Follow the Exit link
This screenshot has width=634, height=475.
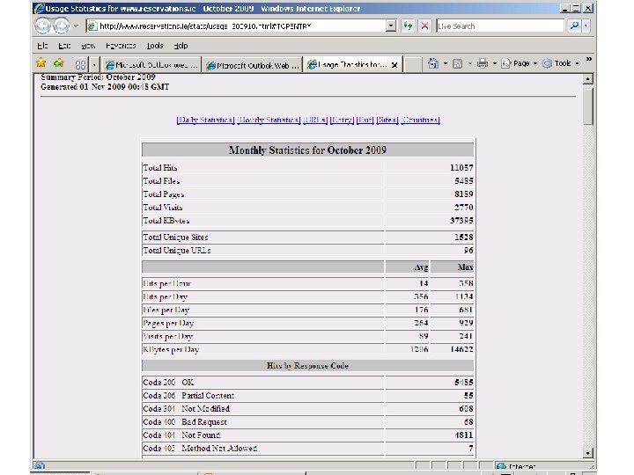click(365, 120)
